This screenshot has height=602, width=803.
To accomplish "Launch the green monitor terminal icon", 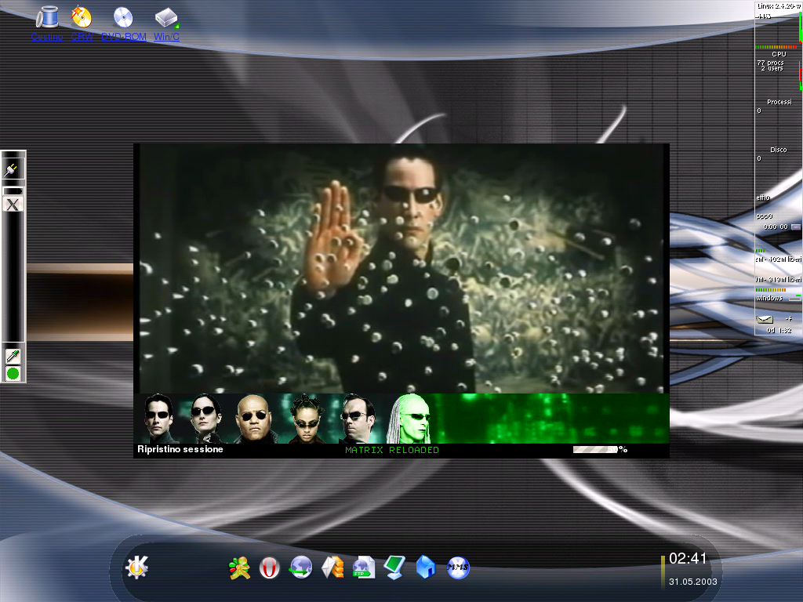I will [x=394, y=568].
